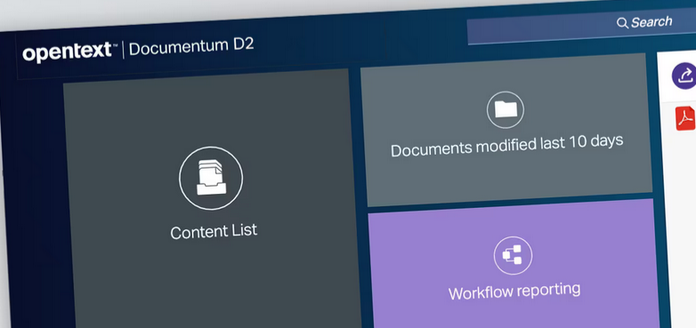
Task: Click the Documentum D2 title
Action: (x=191, y=47)
